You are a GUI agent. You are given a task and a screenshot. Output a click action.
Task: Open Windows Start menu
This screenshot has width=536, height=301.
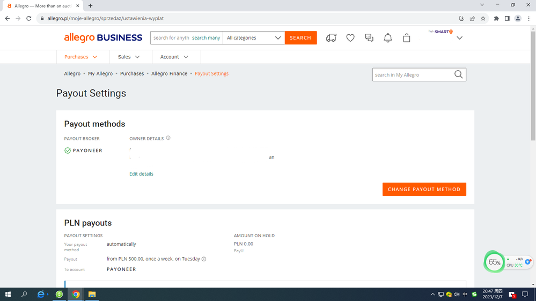tap(8, 294)
